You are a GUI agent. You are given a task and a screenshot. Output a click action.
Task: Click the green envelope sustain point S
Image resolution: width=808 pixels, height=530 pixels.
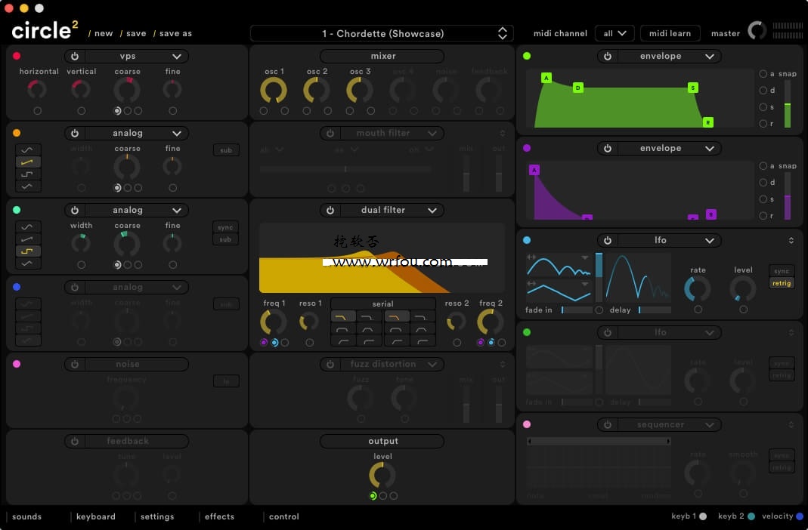[692, 88]
